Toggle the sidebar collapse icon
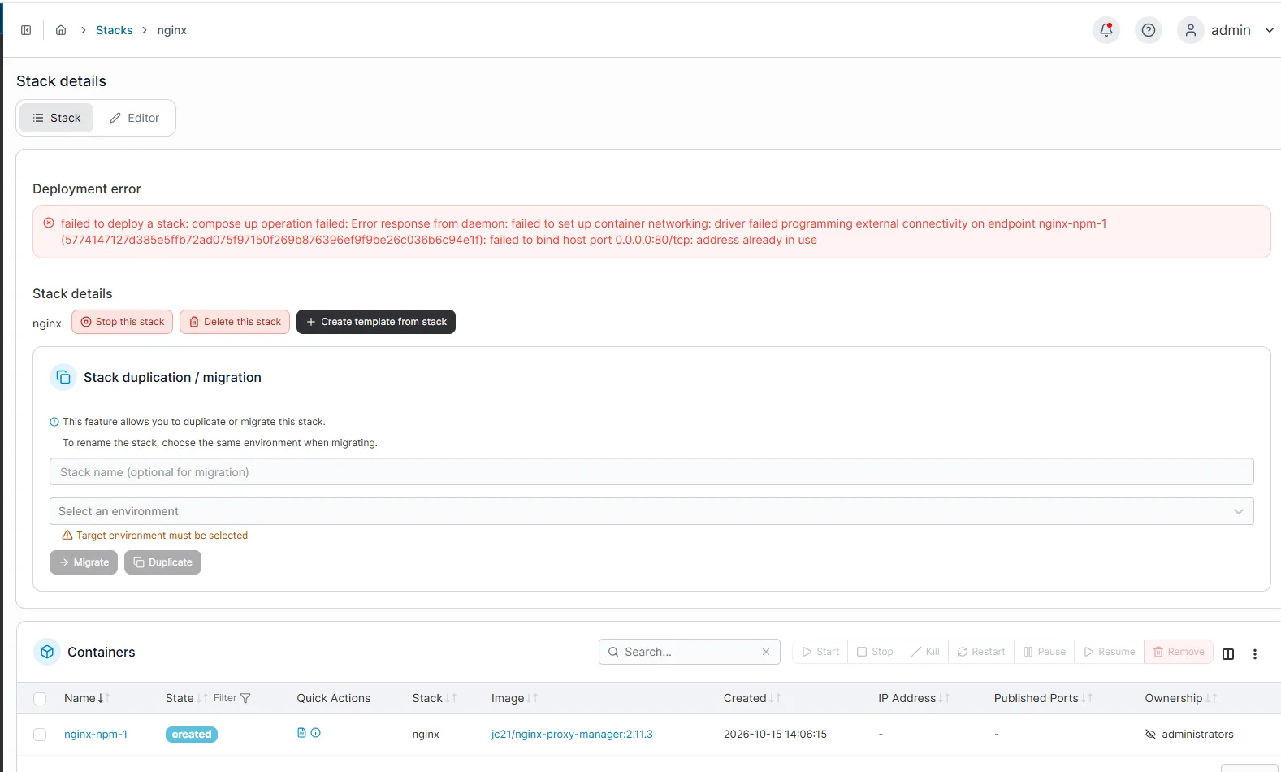Screen dimensions: 1281x772 (26, 30)
